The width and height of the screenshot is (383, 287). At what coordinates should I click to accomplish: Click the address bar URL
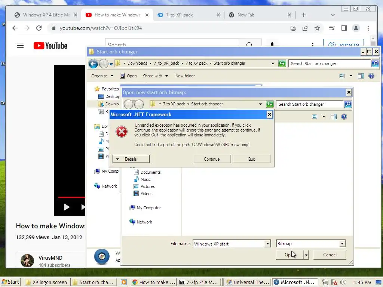pos(101,28)
